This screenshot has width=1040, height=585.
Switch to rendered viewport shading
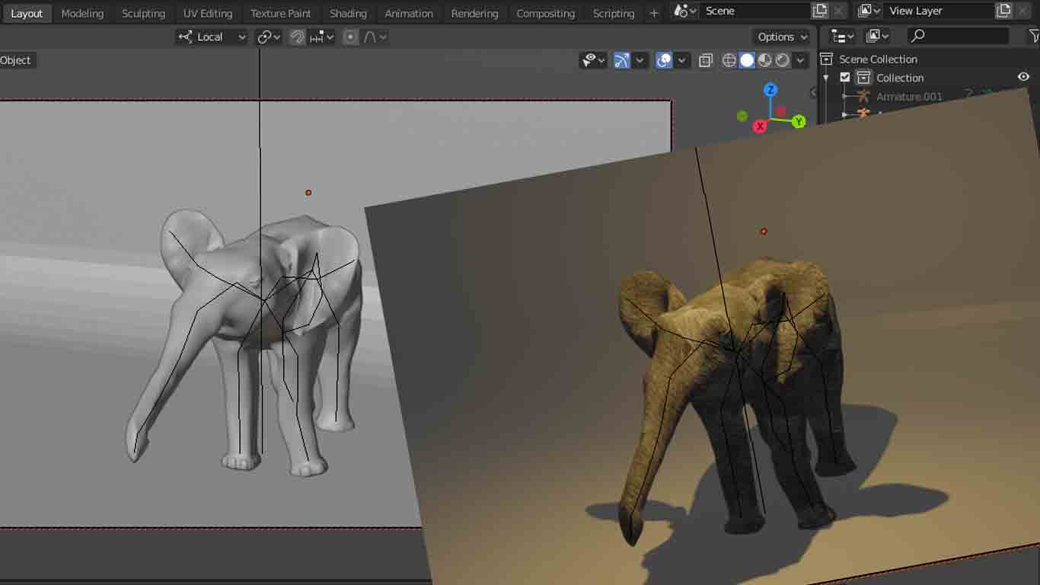click(783, 60)
